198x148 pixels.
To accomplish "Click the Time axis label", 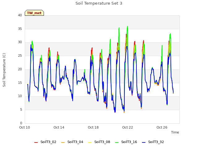I will [x=175, y=132].
